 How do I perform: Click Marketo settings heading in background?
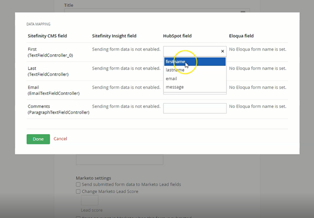click(93, 178)
